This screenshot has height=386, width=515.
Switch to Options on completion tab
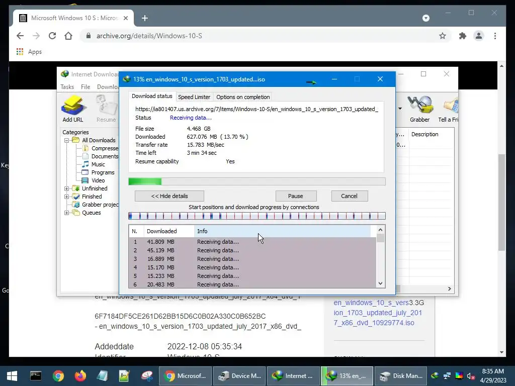(x=243, y=97)
